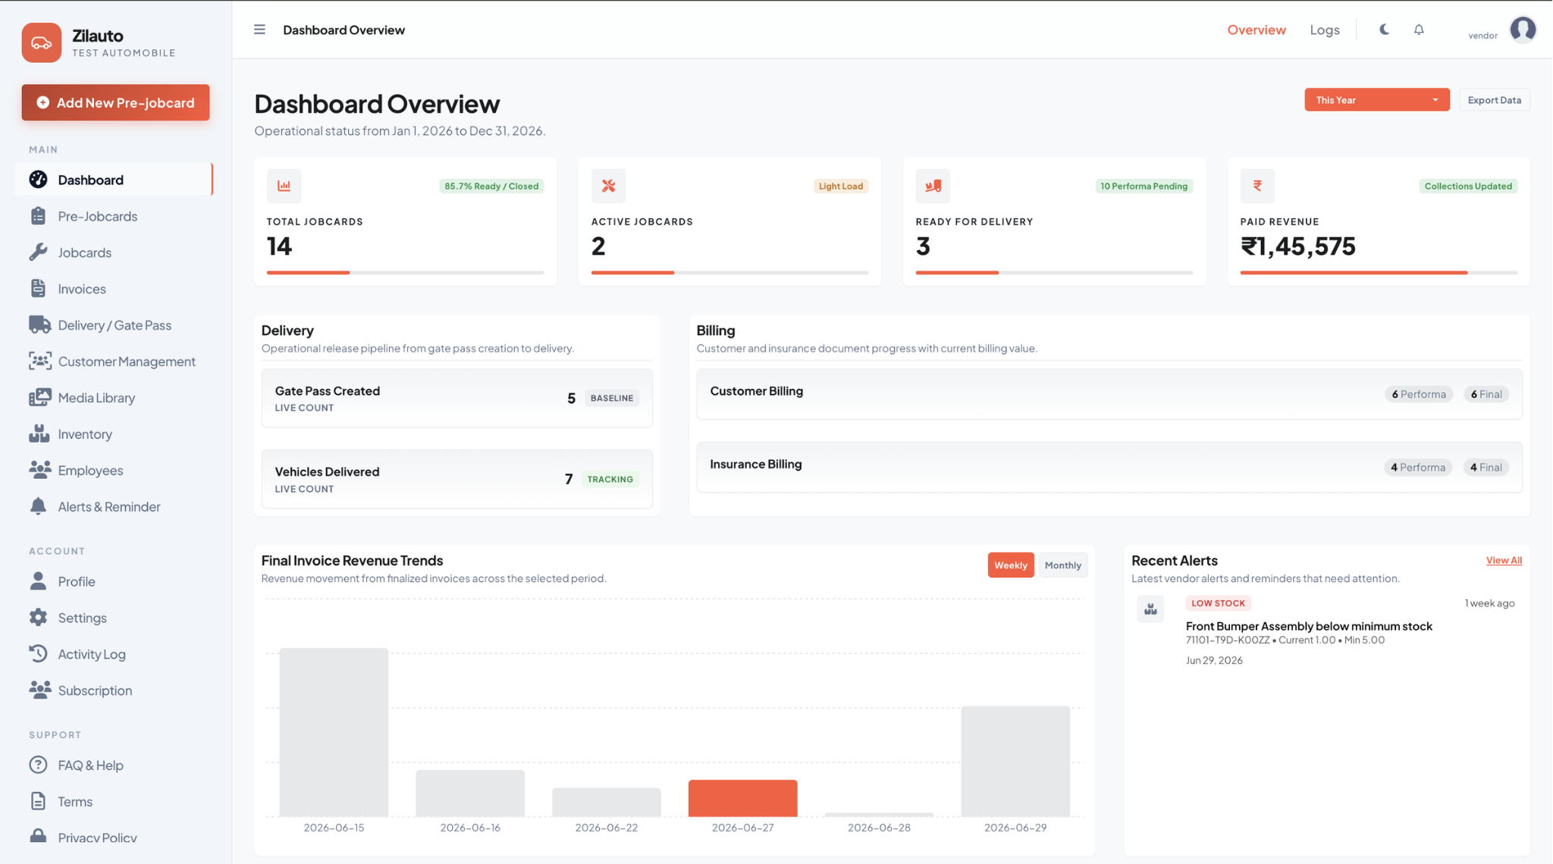Click the 4 Final insurance billing badge
Image resolution: width=1553 pixels, height=864 pixels.
click(1486, 468)
